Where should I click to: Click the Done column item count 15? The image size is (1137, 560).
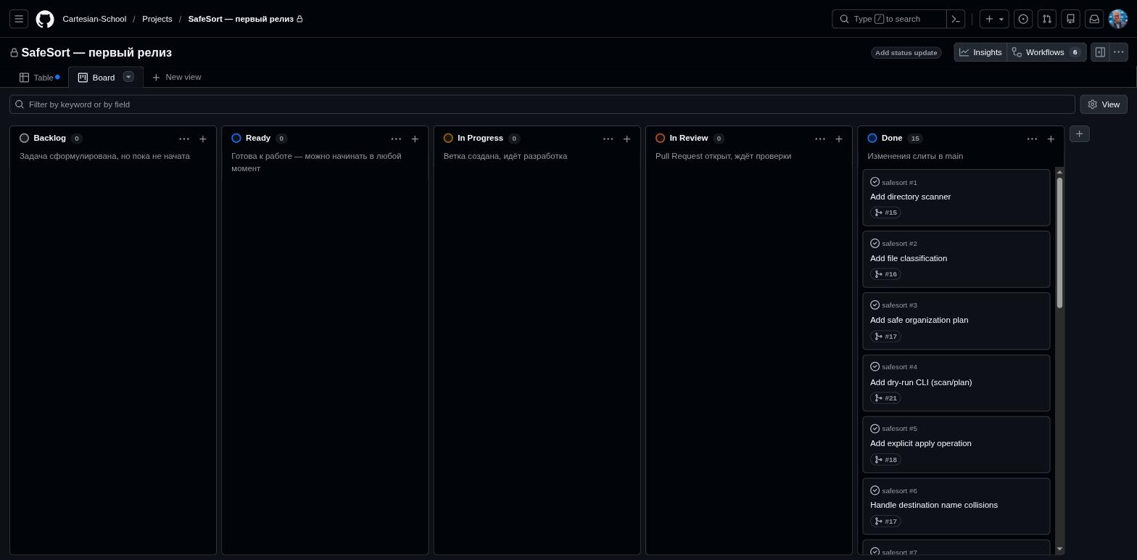click(x=915, y=139)
